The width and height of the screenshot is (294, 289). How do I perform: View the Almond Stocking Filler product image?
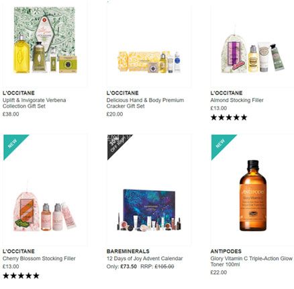(x=252, y=54)
